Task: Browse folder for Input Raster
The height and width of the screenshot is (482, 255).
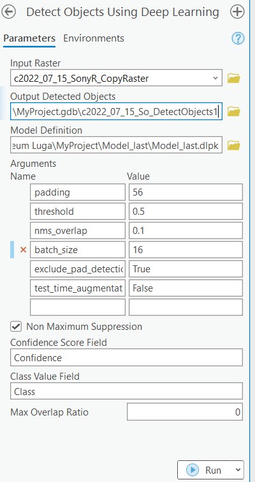Action: pyautogui.click(x=233, y=79)
